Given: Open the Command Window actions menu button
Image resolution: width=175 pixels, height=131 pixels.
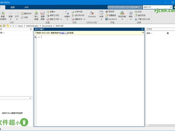Looking at the screenshot, I should click(x=142, y=29).
